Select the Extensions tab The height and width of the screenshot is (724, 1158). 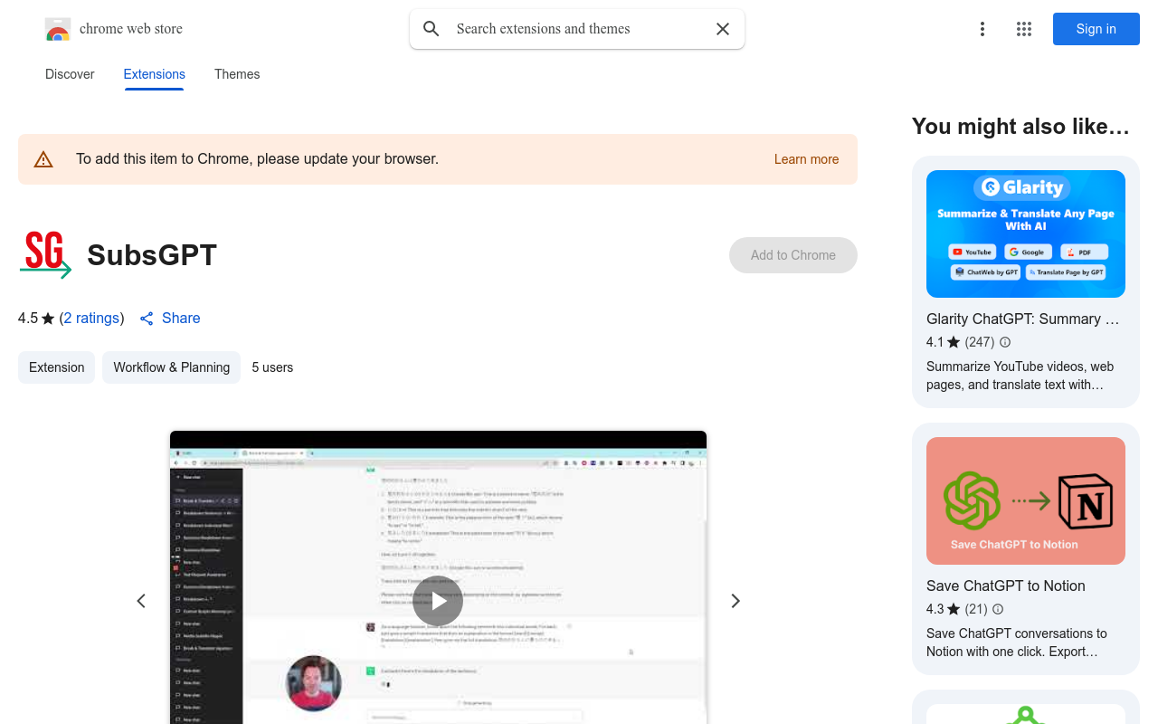155,74
